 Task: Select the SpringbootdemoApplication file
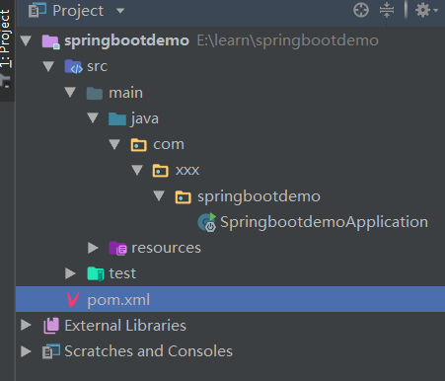coord(324,222)
